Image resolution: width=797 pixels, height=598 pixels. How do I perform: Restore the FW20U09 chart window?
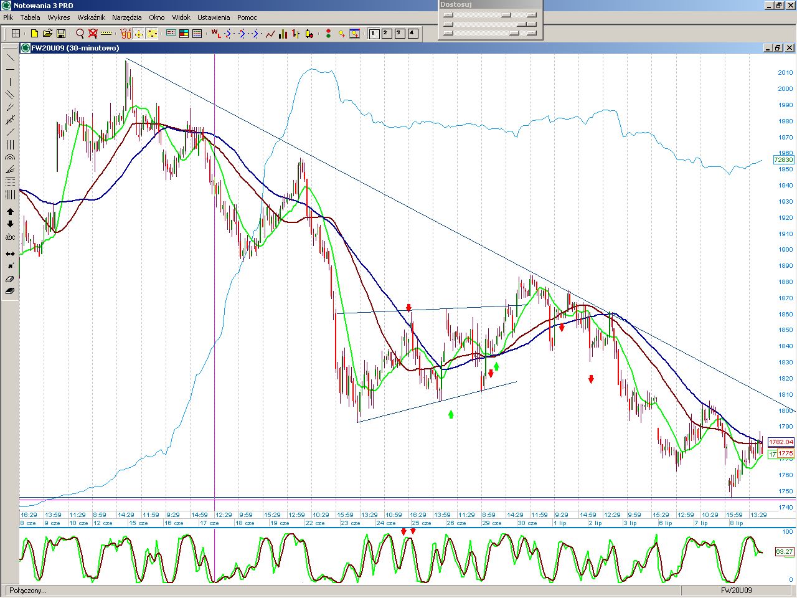coord(778,48)
